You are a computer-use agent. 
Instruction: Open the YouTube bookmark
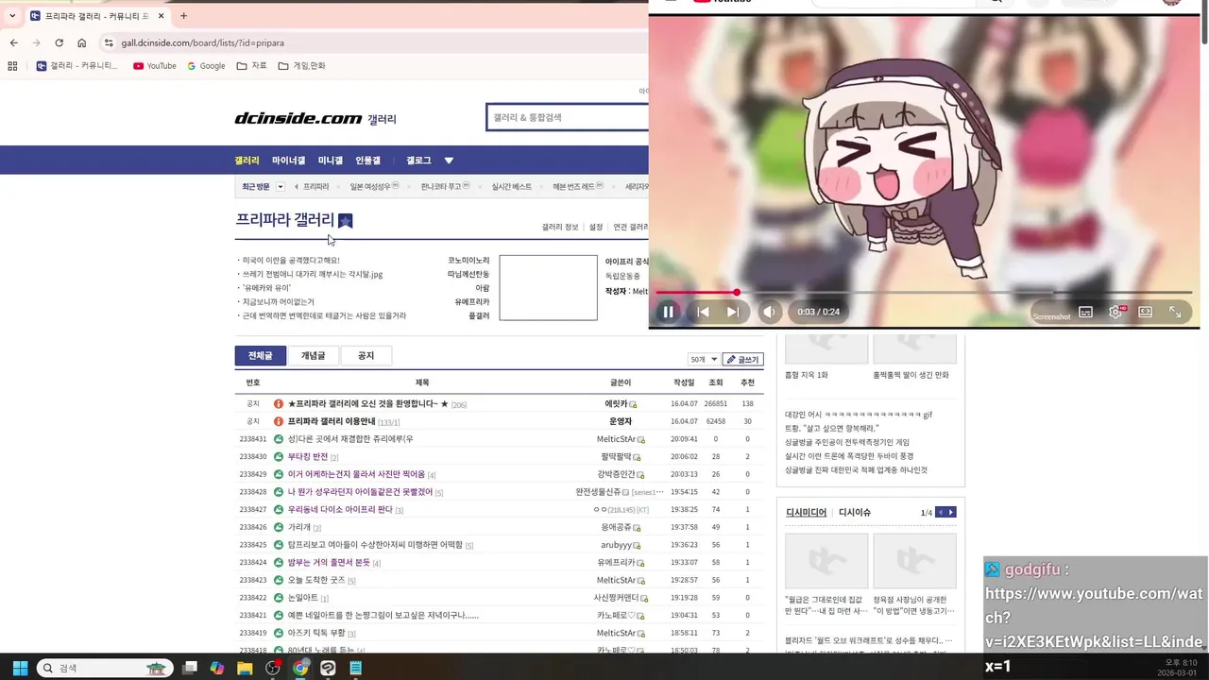click(155, 66)
